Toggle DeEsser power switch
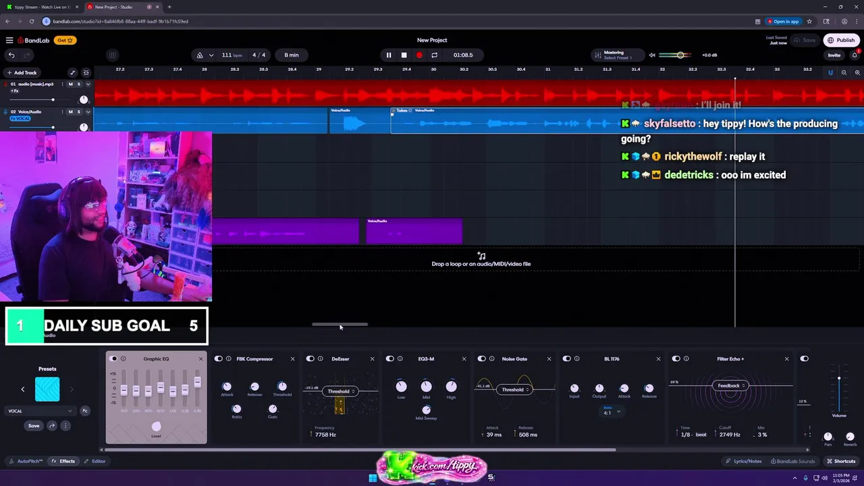 pyautogui.click(x=310, y=359)
